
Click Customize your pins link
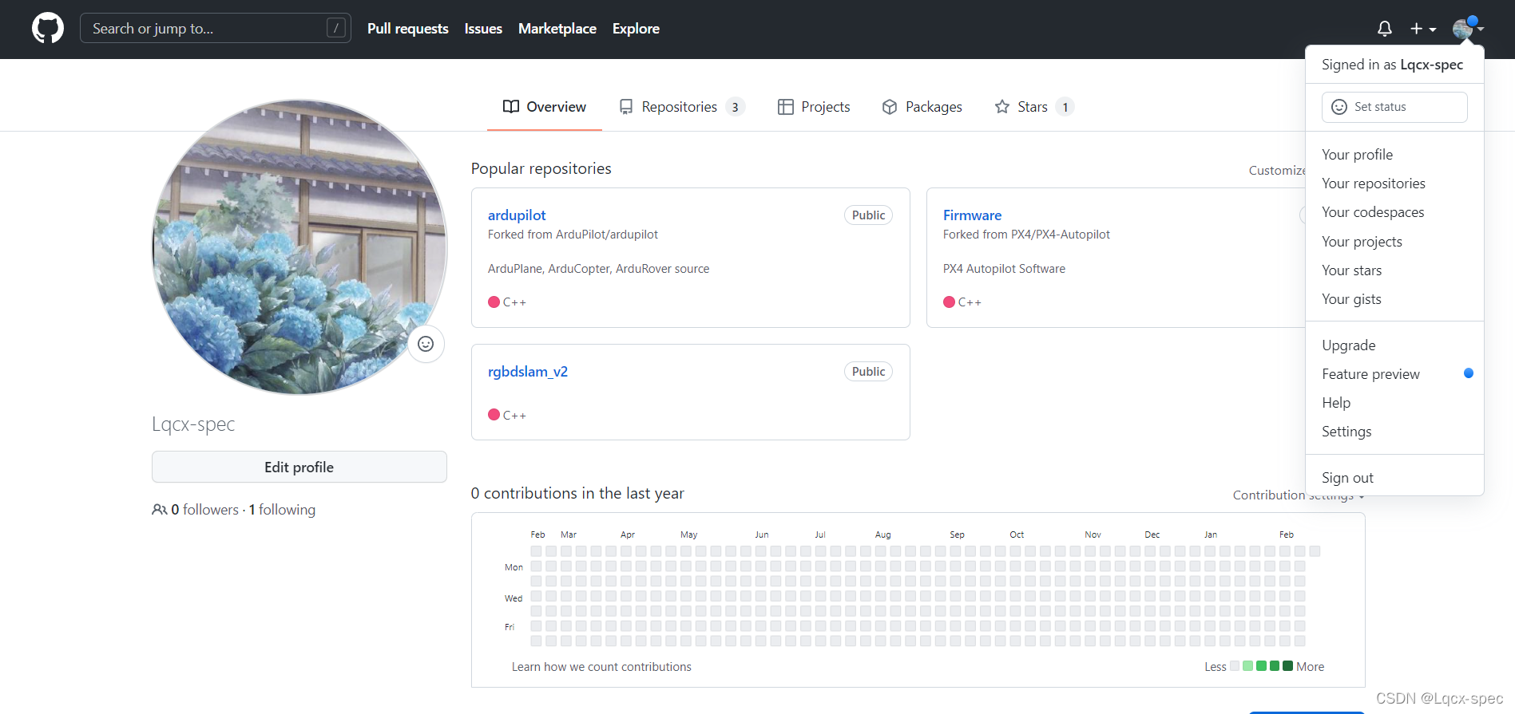[x=1277, y=171]
